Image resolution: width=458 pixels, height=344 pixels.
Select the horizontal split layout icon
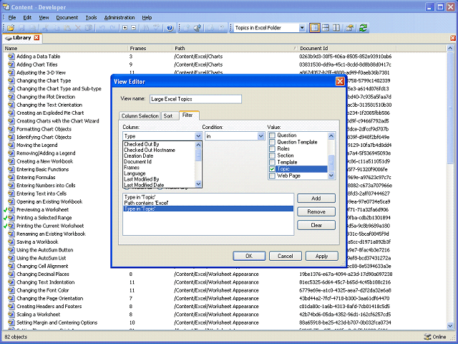click(326, 28)
